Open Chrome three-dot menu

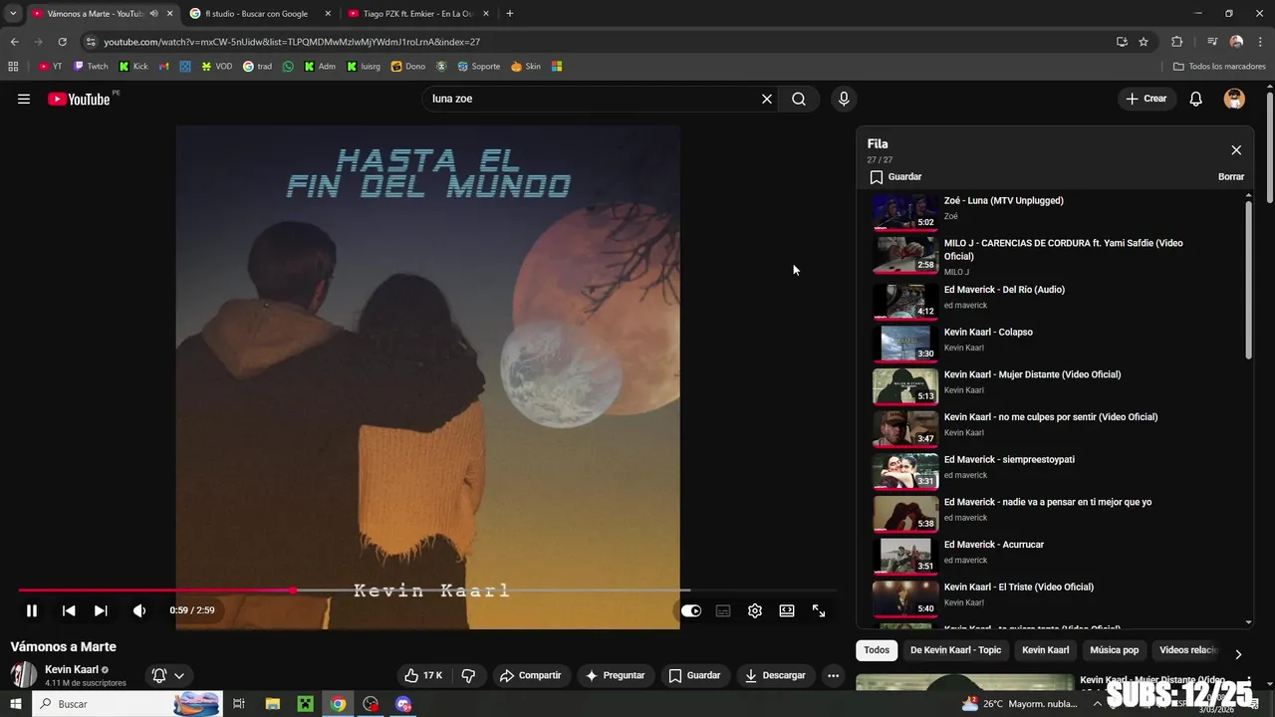(x=1261, y=42)
